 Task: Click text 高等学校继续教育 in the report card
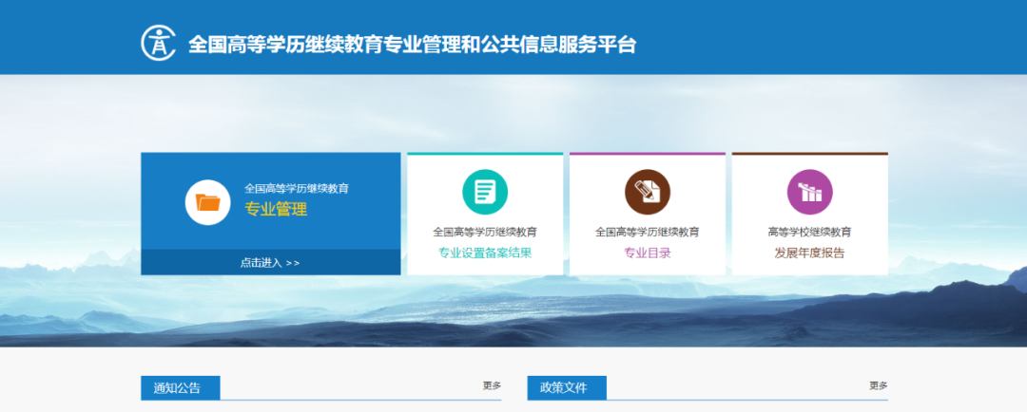(809, 233)
